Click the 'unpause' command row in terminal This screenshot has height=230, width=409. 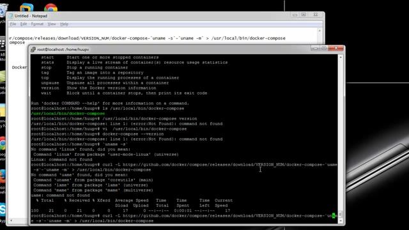pyautogui.click(x=105, y=83)
